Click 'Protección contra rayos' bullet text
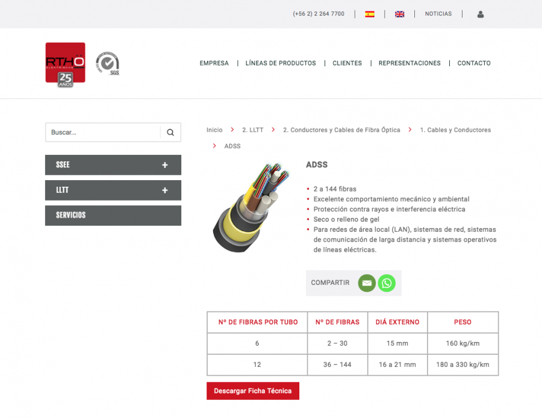This screenshot has width=542, height=418. pos(389,210)
